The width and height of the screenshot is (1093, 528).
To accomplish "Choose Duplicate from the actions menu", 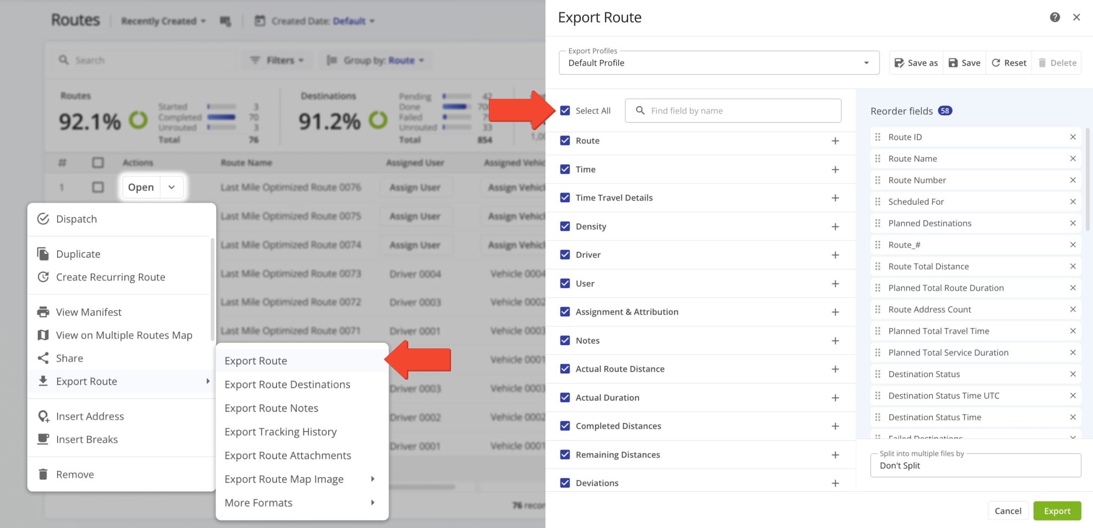I will (x=78, y=254).
